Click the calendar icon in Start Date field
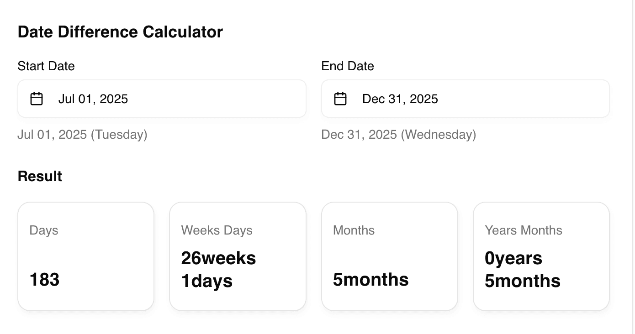The width and height of the screenshot is (635, 334). click(x=37, y=99)
